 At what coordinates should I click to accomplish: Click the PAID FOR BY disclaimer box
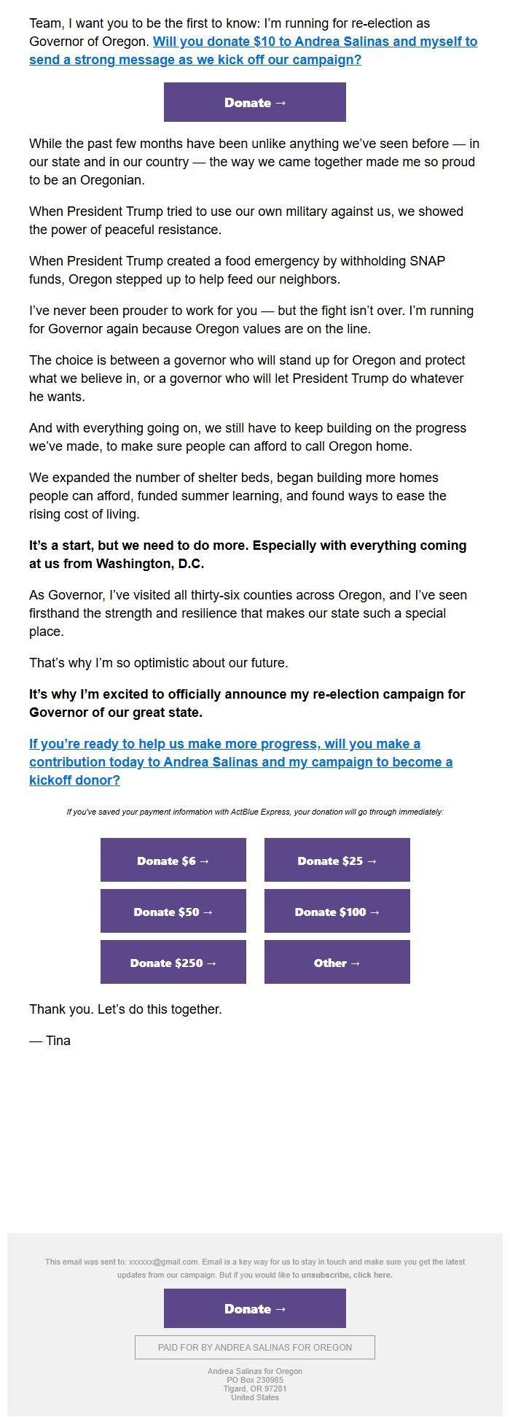point(254,1347)
